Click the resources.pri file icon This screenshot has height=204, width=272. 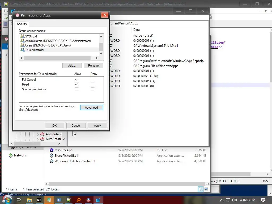[51, 150]
